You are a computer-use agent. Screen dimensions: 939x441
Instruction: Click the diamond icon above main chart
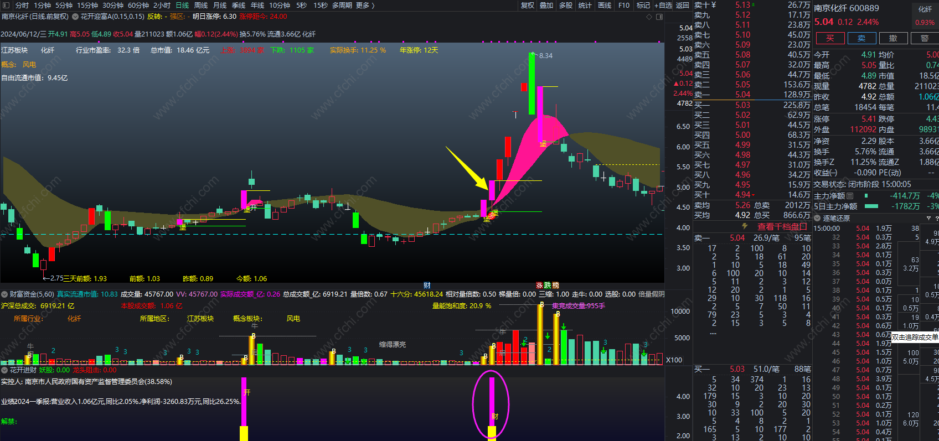tap(649, 17)
